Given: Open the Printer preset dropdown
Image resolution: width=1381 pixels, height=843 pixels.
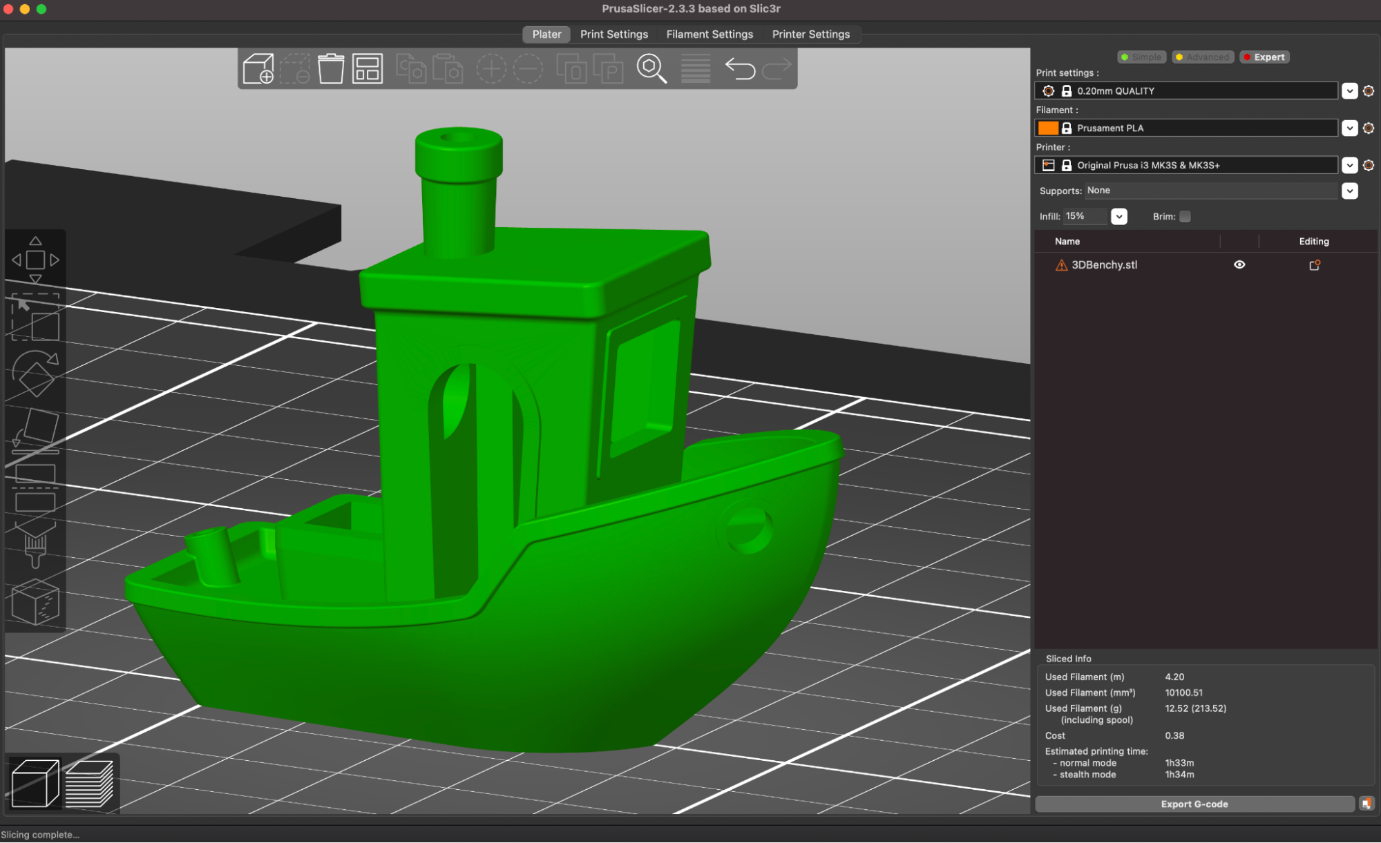Looking at the screenshot, I should (1350, 166).
